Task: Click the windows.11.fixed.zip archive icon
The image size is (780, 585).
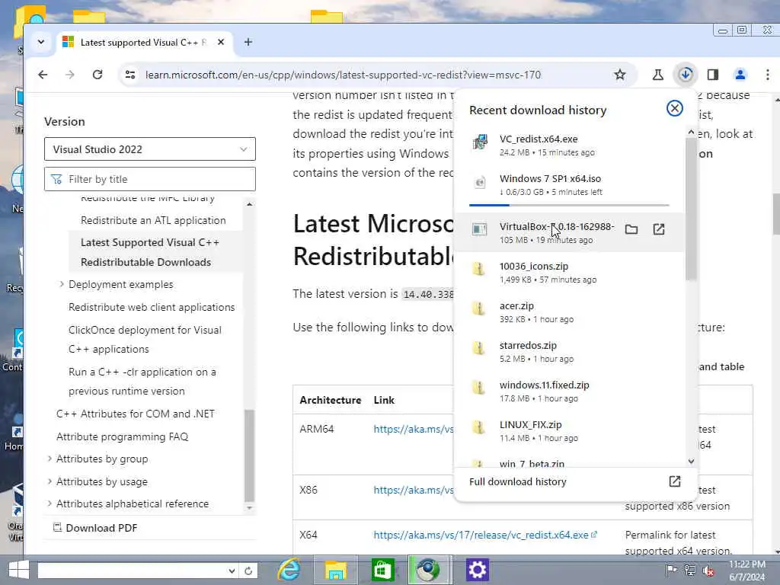Action: point(478,388)
